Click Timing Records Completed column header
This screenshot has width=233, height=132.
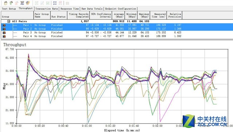tap(78, 15)
